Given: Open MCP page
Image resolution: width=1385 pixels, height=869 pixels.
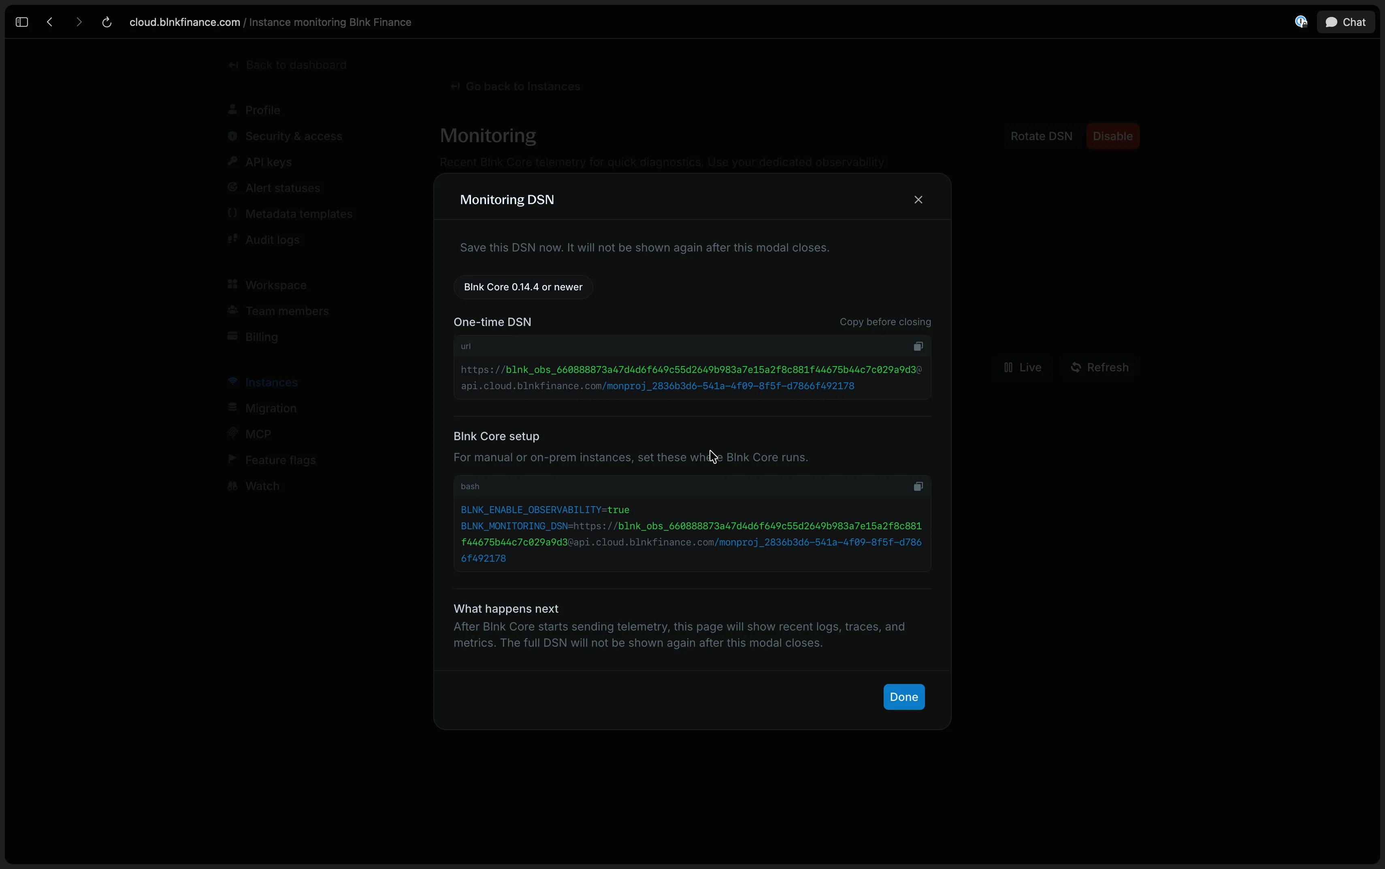Looking at the screenshot, I should pos(258,434).
